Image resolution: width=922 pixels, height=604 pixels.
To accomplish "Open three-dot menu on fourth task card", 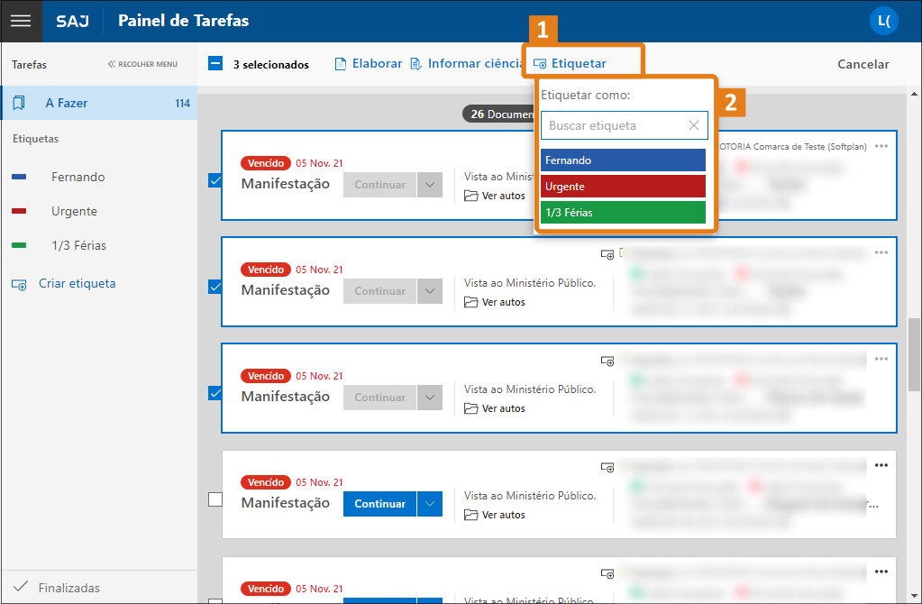I will (x=881, y=465).
